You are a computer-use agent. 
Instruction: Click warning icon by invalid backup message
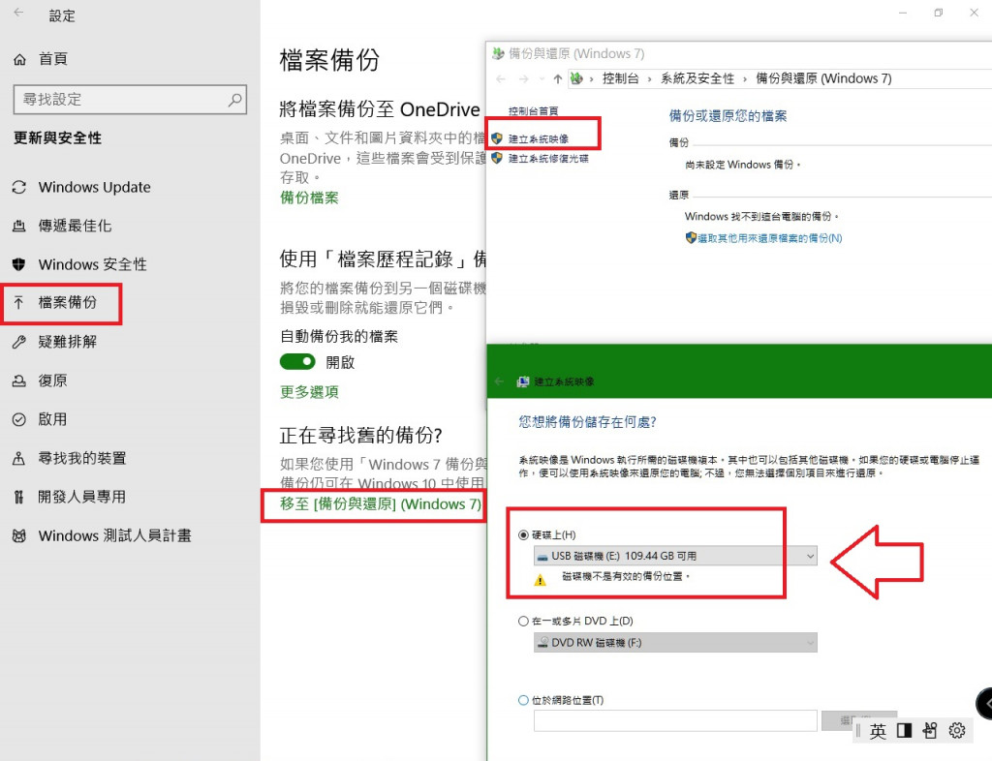(x=540, y=580)
